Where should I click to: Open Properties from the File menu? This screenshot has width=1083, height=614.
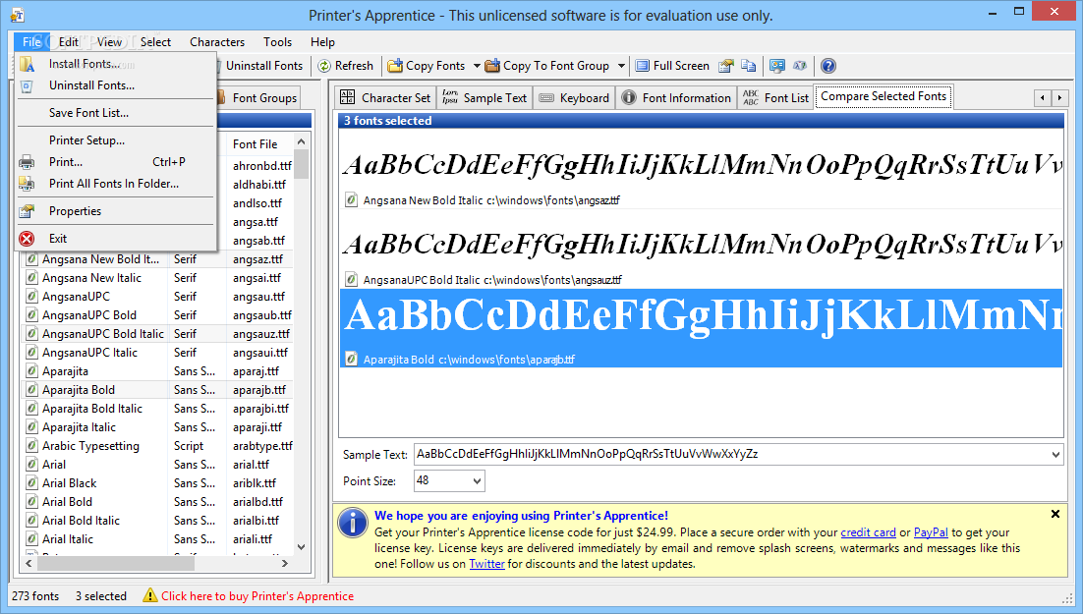[x=115, y=211]
